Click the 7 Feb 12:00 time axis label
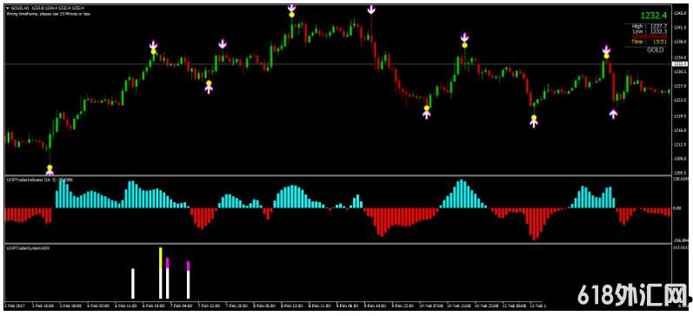 pos(210,305)
